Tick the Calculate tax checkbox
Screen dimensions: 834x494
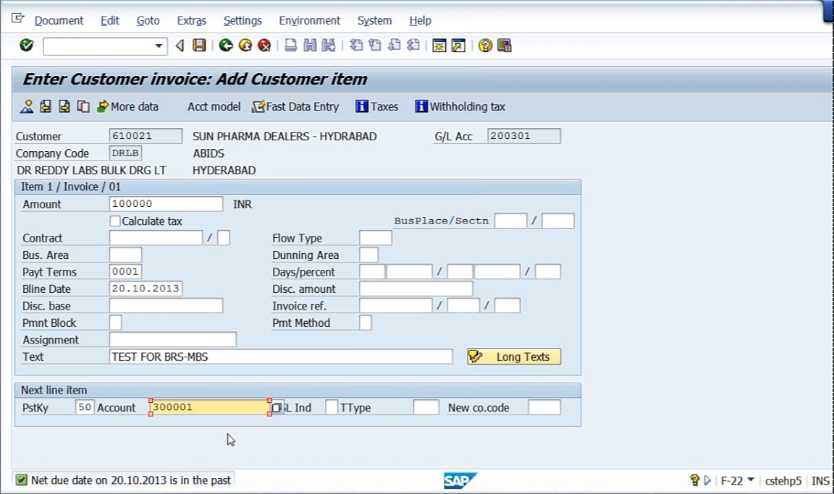pos(115,221)
